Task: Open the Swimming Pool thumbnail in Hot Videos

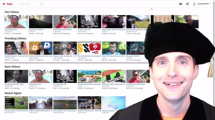Action: 16,22
